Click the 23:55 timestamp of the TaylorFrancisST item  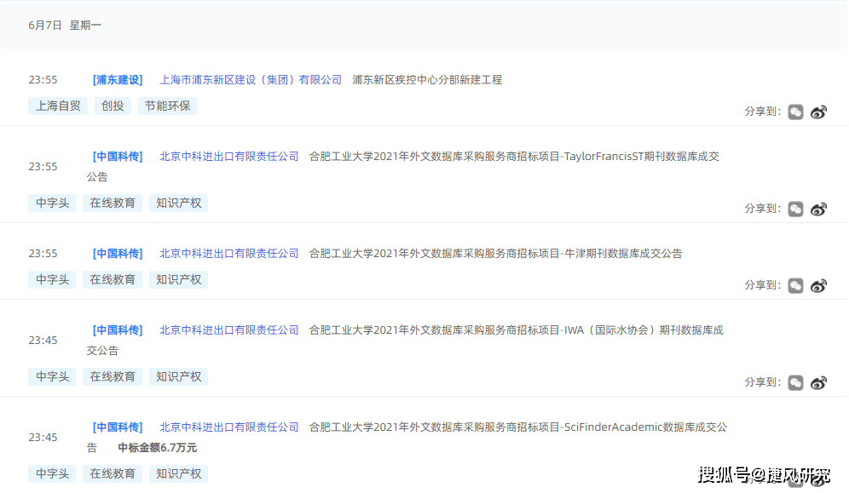pyautogui.click(x=43, y=167)
